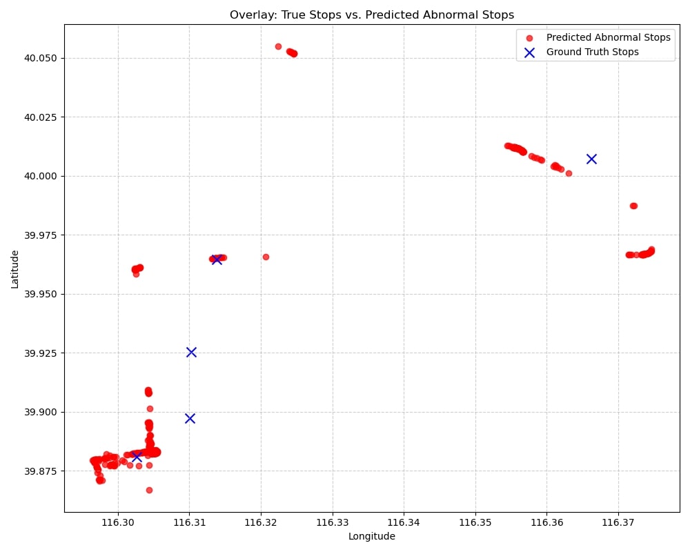The height and width of the screenshot is (552, 690).
Task: Click the blue X marker near longitude 116.366
Action: point(591,159)
